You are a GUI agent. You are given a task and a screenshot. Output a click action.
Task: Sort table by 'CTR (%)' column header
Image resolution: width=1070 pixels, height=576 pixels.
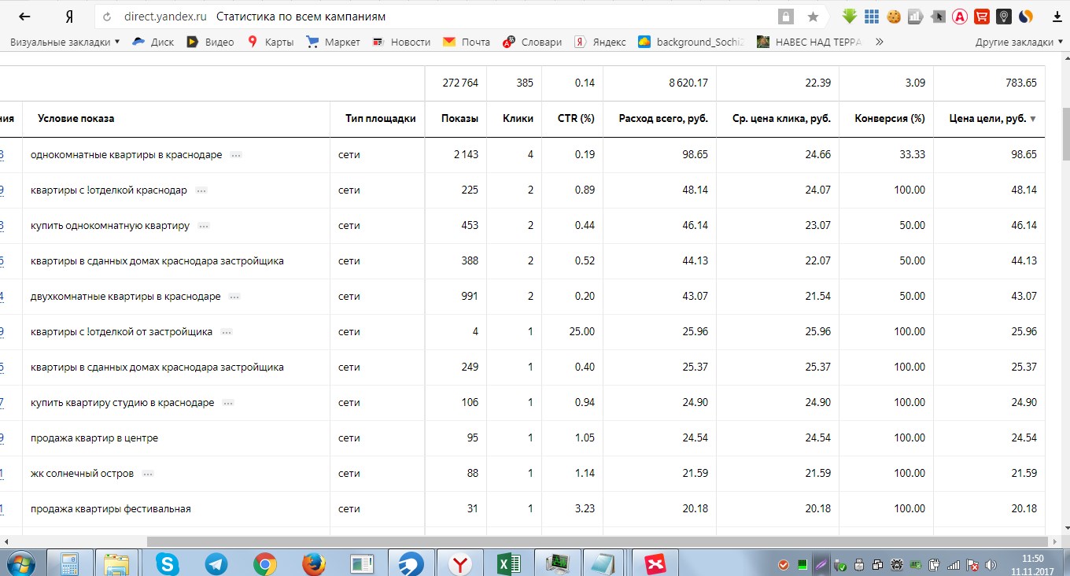(576, 119)
